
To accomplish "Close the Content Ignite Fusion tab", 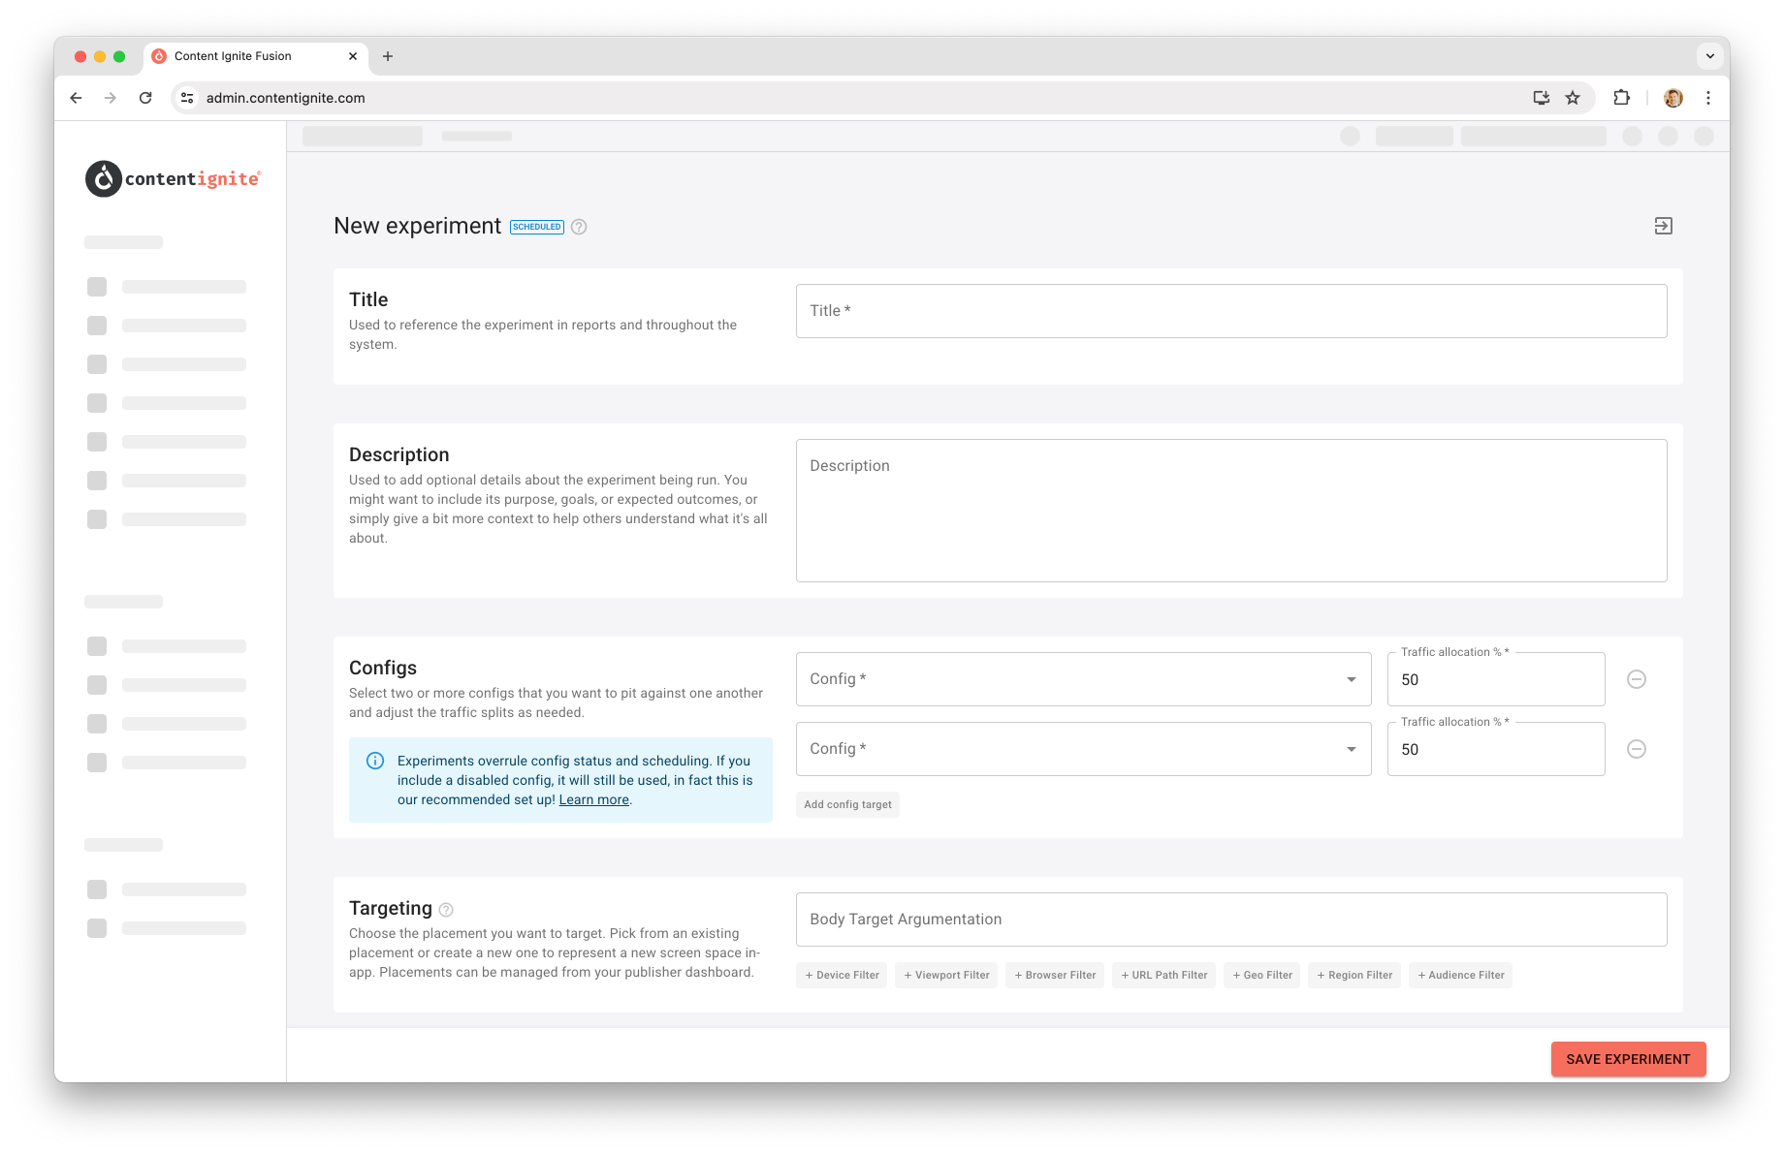I will click(353, 56).
